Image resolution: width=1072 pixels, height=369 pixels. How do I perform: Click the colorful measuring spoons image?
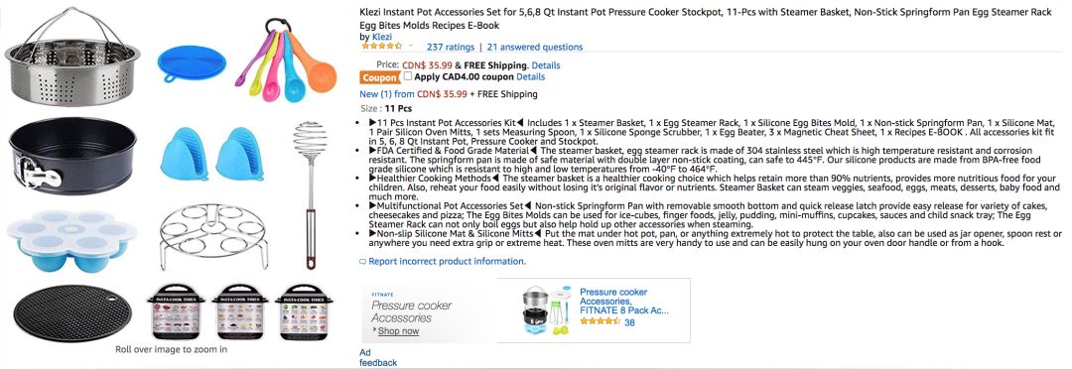click(x=285, y=61)
